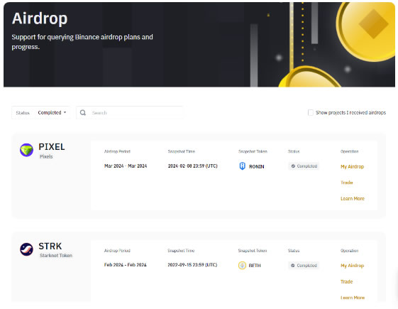Click the BETH snapshot token label
Image resolution: width=398 pixels, height=309 pixels.
click(255, 266)
